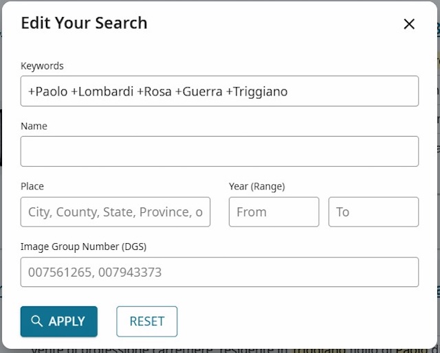
Task: Place cursor on "+Paolo" keyword text
Action: (x=47, y=91)
